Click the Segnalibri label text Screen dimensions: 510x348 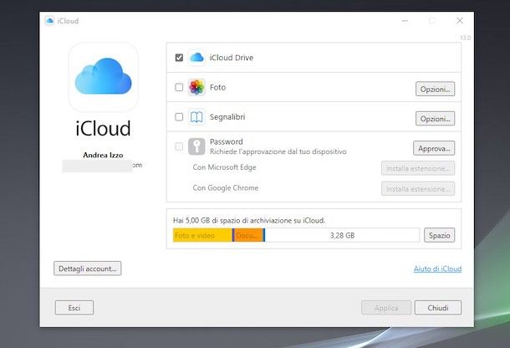[x=227, y=117]
